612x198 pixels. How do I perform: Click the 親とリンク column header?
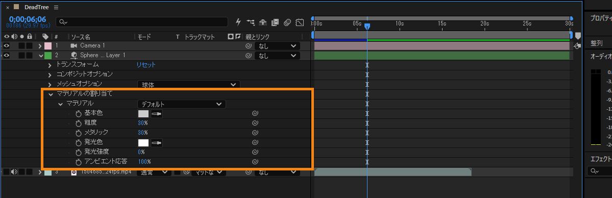click(257, 37)
